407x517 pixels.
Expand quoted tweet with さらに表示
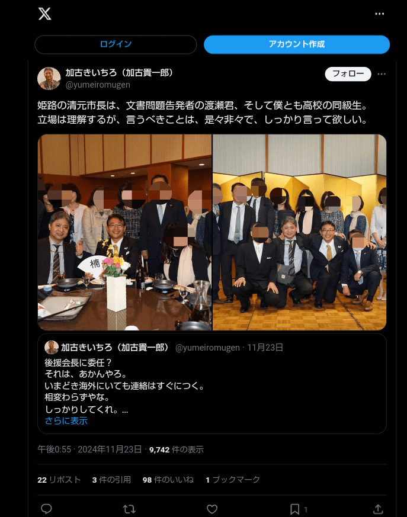pos(66,420)
